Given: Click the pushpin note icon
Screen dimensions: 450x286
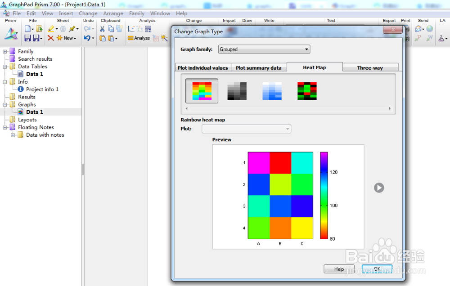Looking at the screenshot, I should (x=72, y=29).
